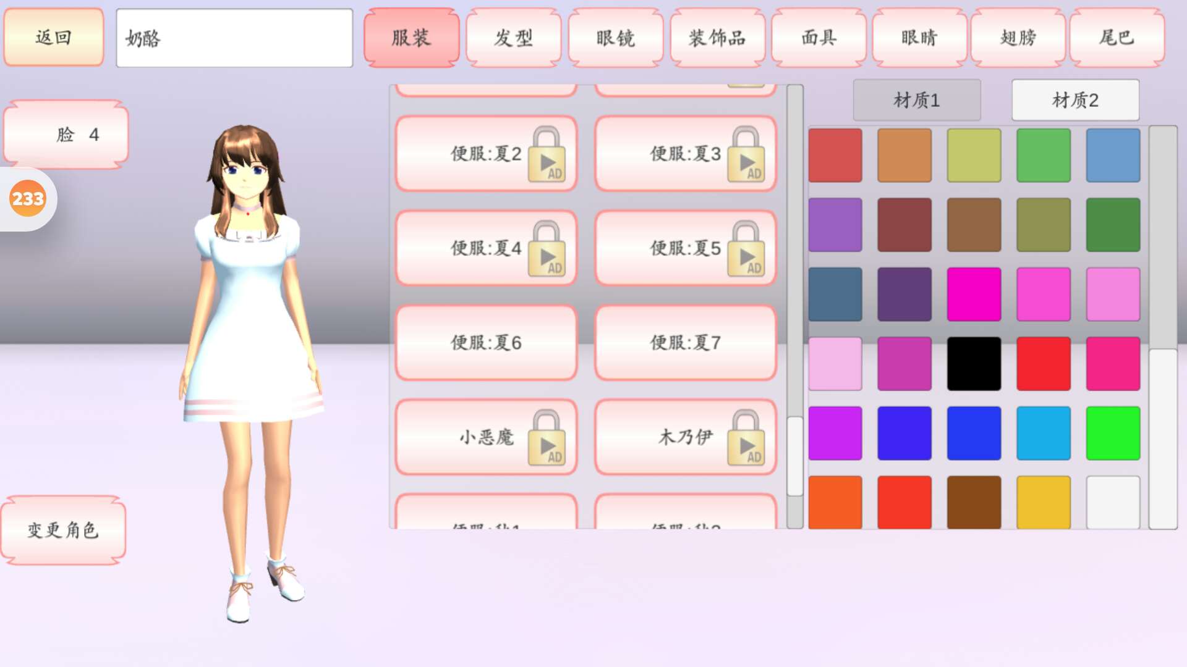This screenshot has width=1187, height=667.
Task: Select the 便服:夏7 outfit
Action: [x=685, y=343]
